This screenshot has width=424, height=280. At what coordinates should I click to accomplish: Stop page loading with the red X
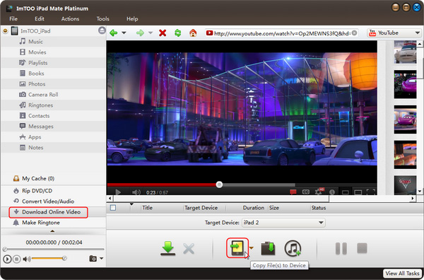(163, 33)
